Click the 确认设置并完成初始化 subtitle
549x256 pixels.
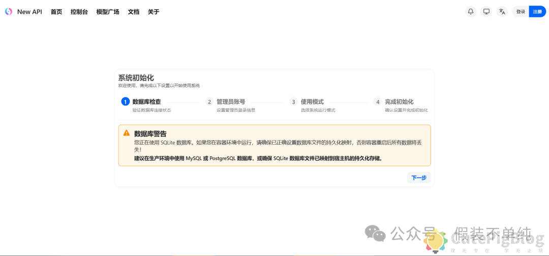click(407, 110)
